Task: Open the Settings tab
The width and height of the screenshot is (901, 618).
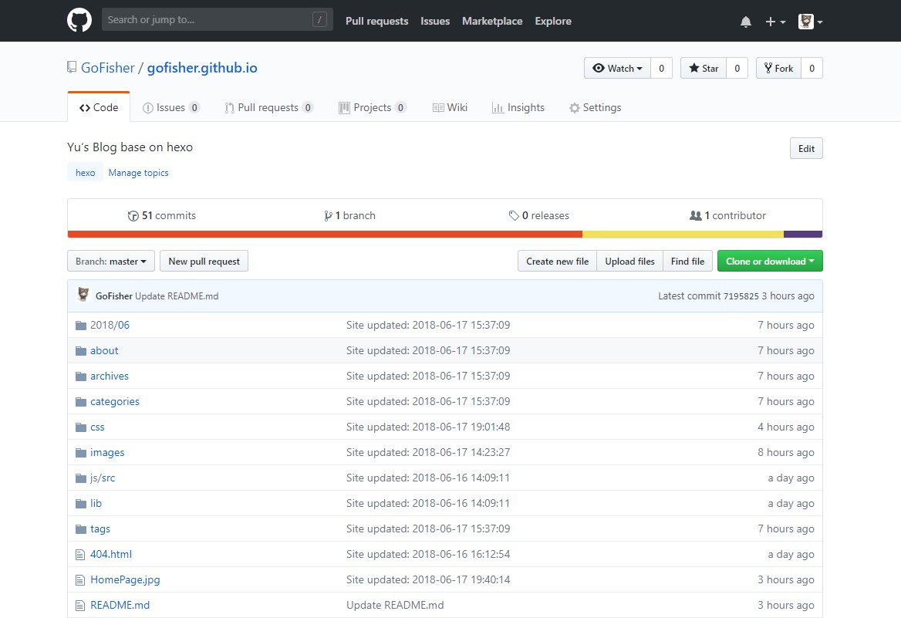Action: pos(594,108)
